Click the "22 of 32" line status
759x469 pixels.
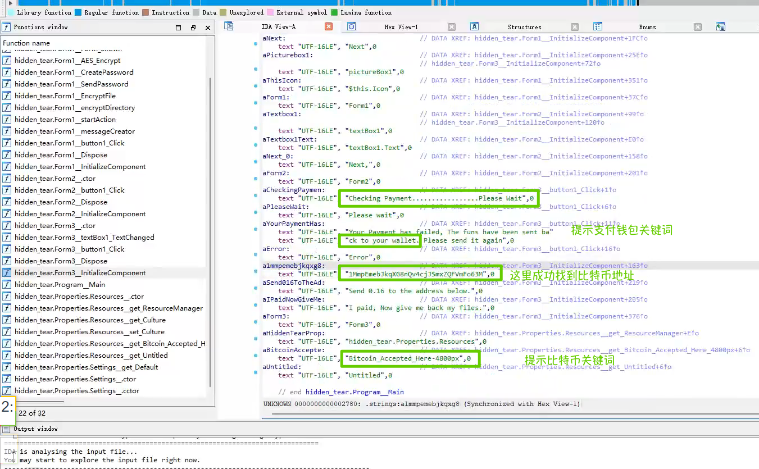32,413
